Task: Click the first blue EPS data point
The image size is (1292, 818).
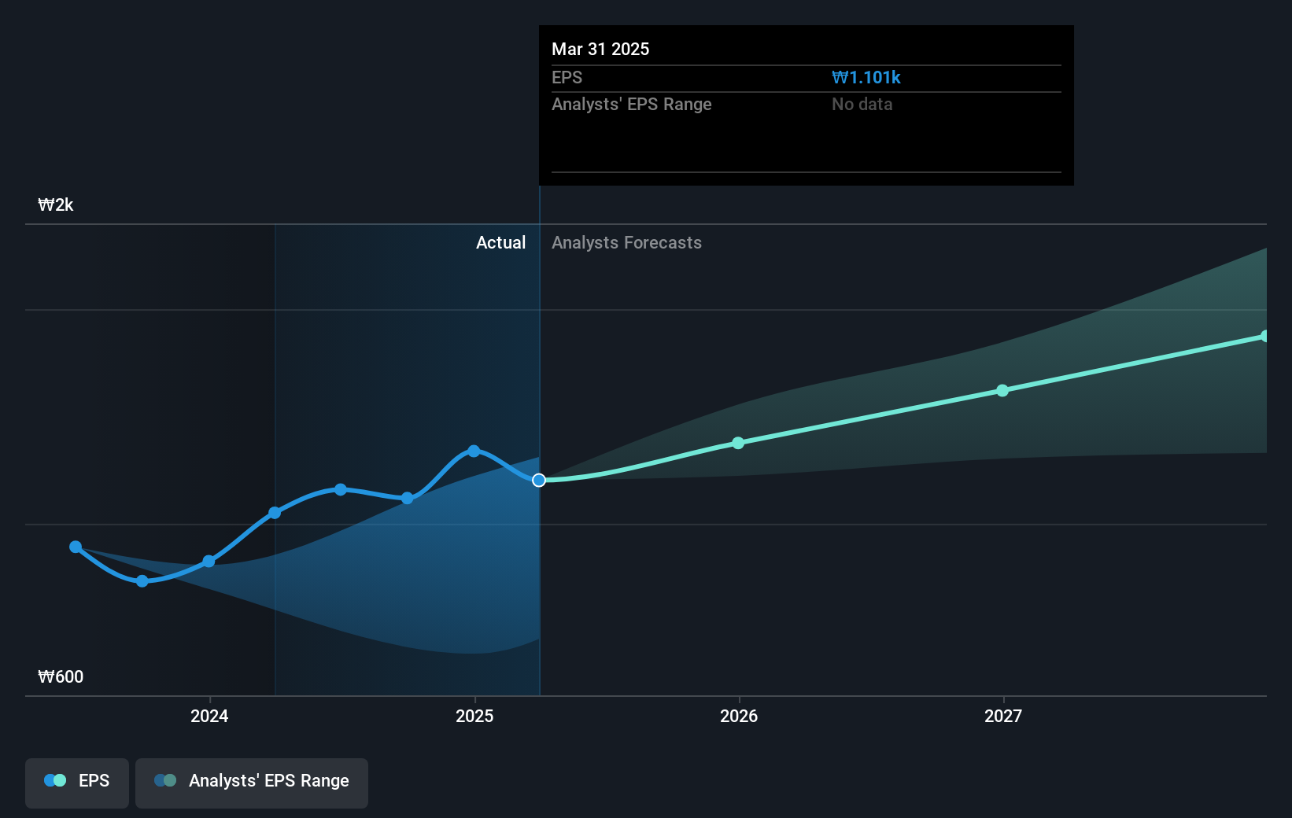Action: click(x=75, y=547)
